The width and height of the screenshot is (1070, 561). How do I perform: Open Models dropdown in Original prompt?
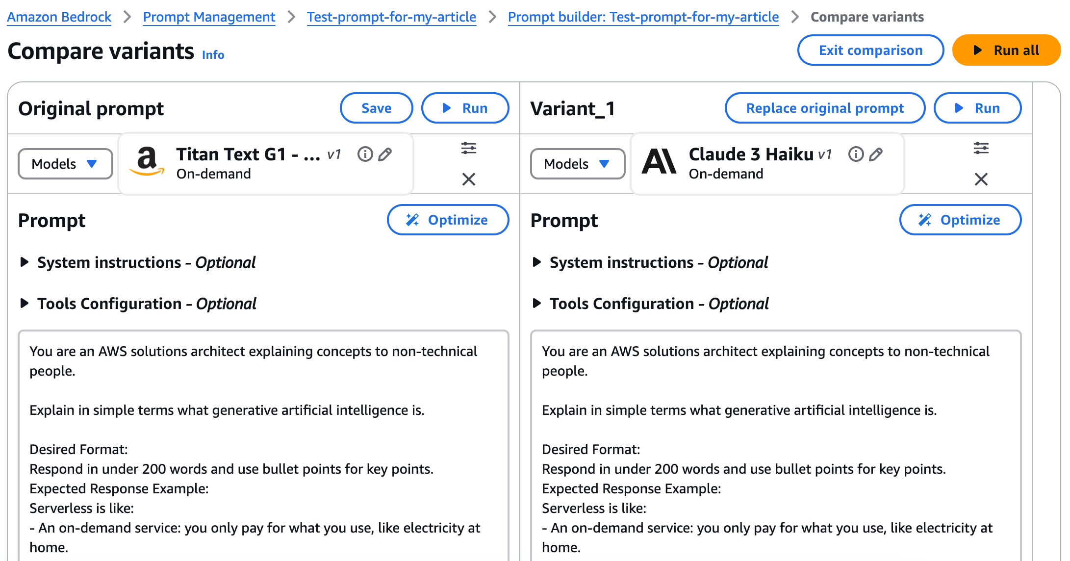(65, 164)
